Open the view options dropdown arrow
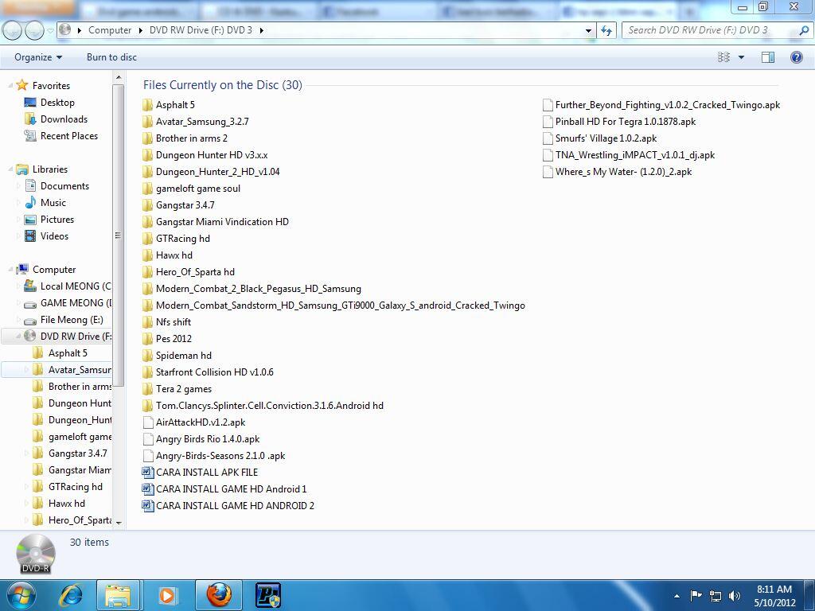Image resolution: width=815 pixels, height=611 pixels. coord(741,57)
